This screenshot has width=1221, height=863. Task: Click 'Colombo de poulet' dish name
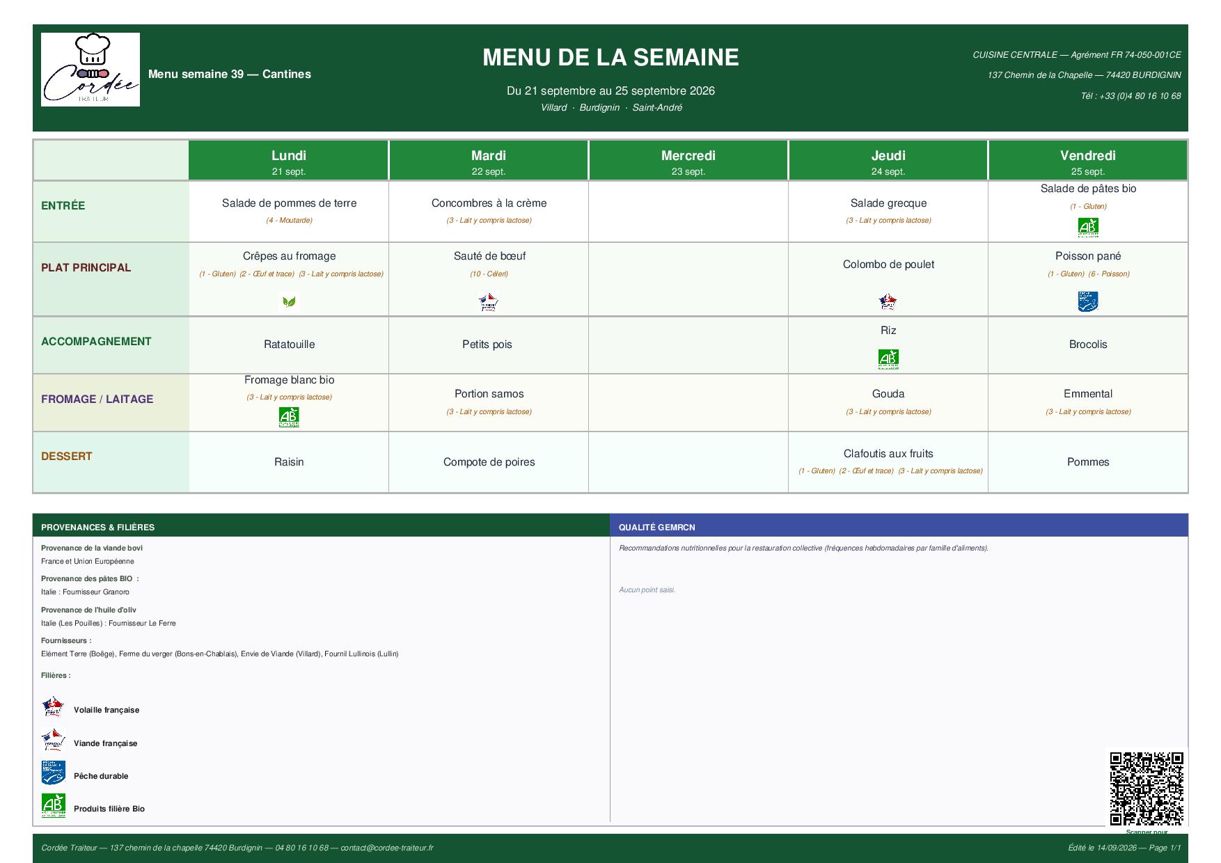pos(888,264)
